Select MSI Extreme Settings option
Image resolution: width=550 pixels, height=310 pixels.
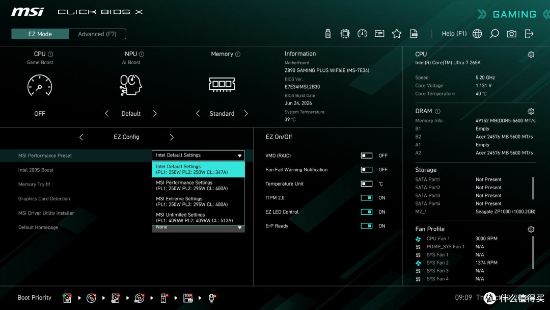pos(198,201)
